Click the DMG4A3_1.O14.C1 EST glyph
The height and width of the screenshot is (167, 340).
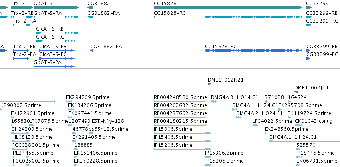214,101
